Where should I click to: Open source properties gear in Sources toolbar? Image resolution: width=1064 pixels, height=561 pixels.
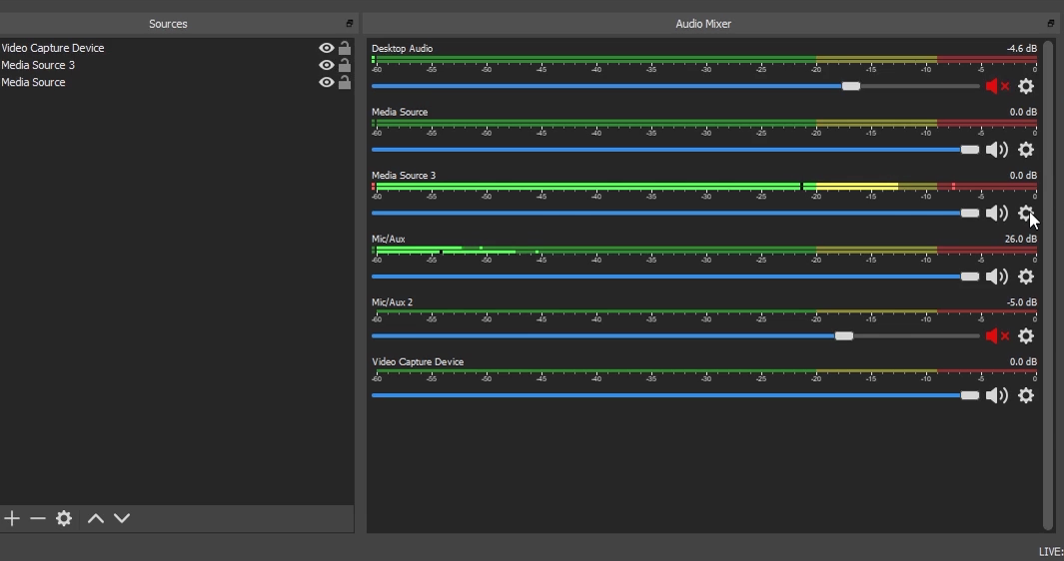coord(64,518)
